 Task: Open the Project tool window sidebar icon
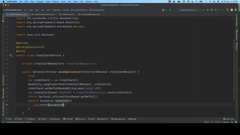(3, 18)
